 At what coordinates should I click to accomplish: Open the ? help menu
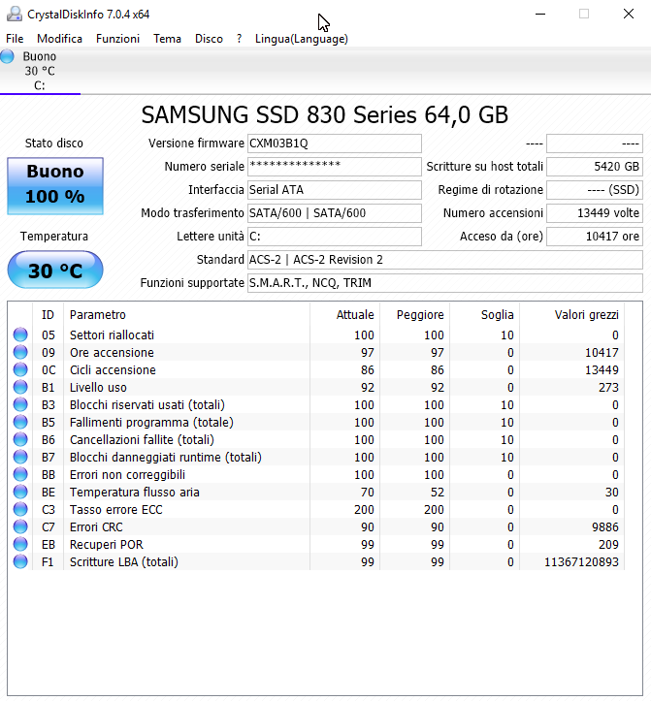239,39
